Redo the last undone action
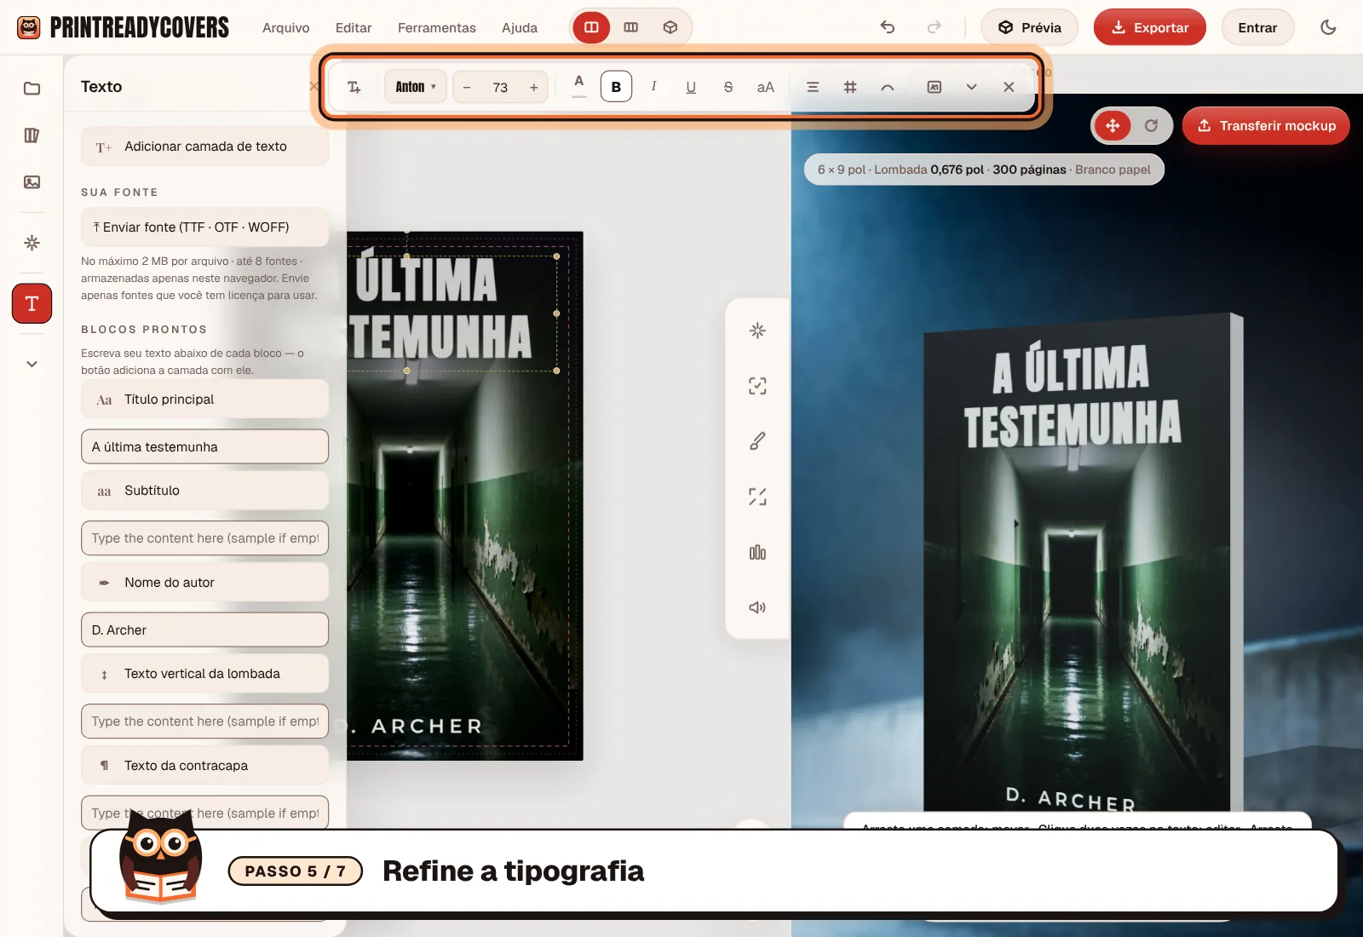The width and height of the screenshot is (1363, 937). click(x=935, y=27)
